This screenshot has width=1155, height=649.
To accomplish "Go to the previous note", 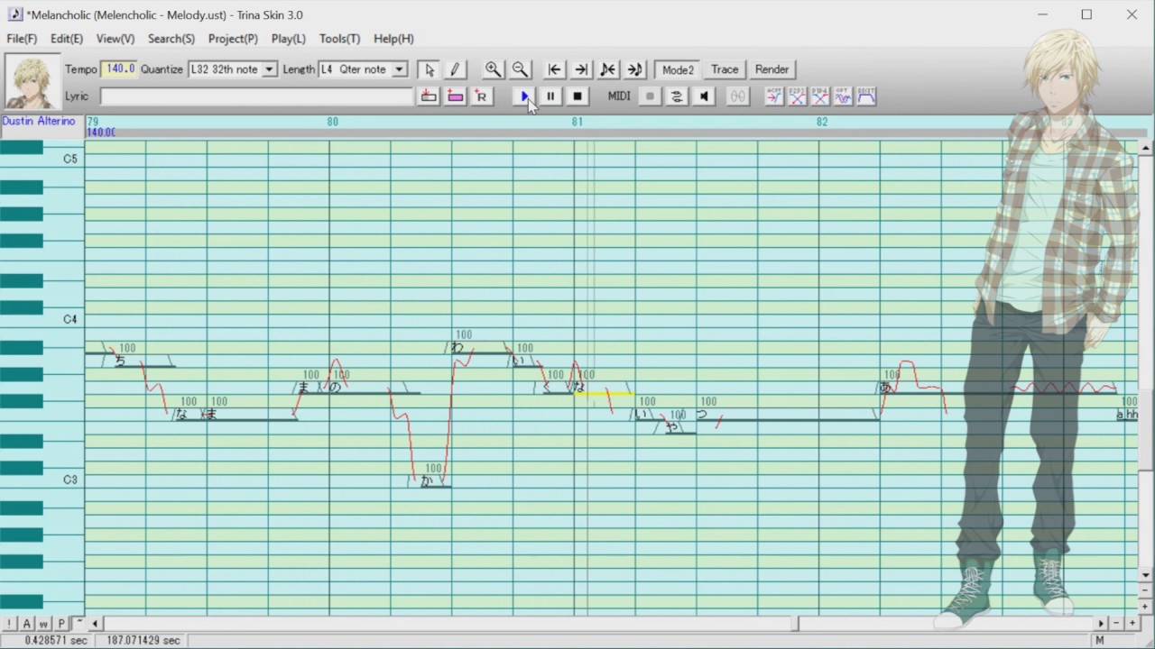I will (608, 69).
